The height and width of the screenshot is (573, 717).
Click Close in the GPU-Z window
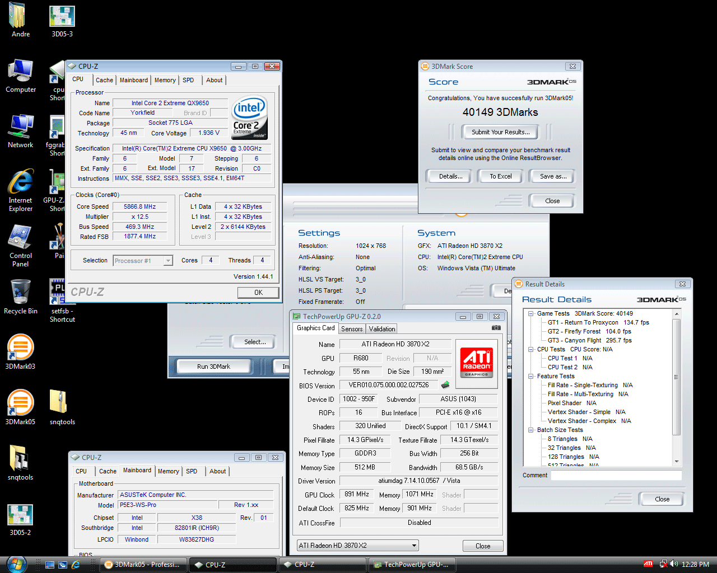pyautogui.click(x=483, y=546)
